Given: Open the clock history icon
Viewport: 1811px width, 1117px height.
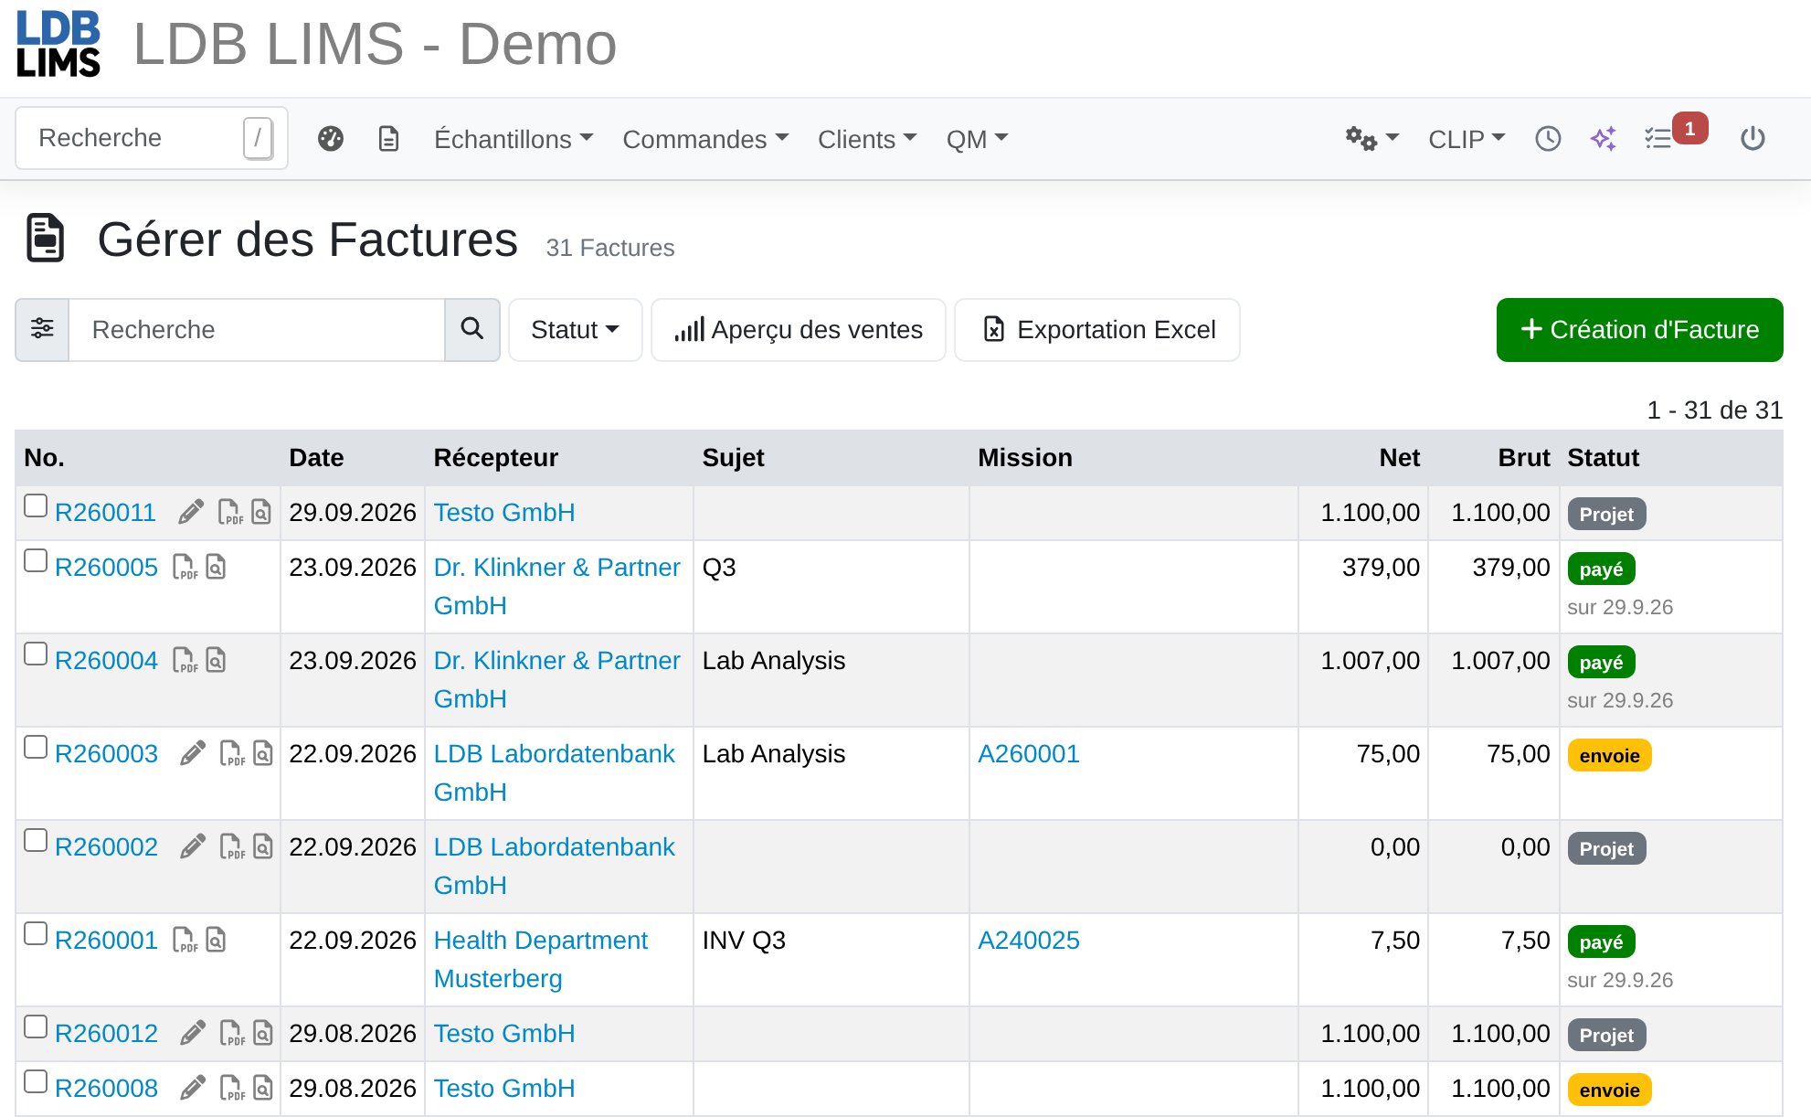Looking at the screenshot, I should pyautogui.click(x=1548, y=139).
